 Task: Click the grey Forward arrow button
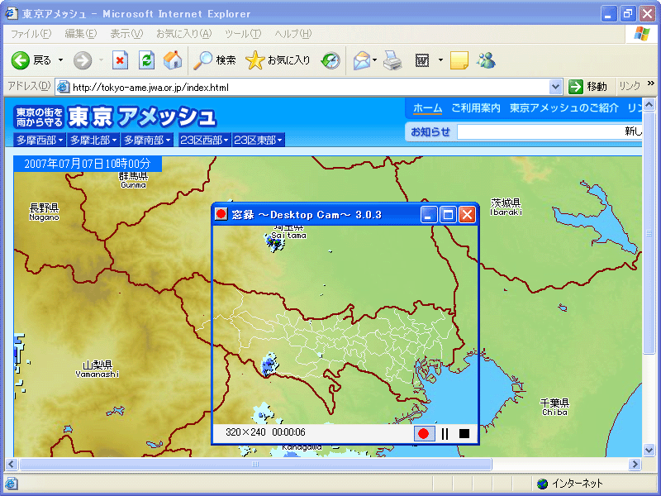coord(83,60)
